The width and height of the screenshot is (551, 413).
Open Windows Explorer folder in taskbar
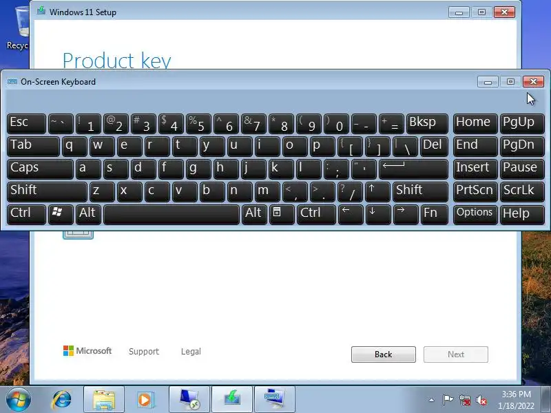[104, 400]
